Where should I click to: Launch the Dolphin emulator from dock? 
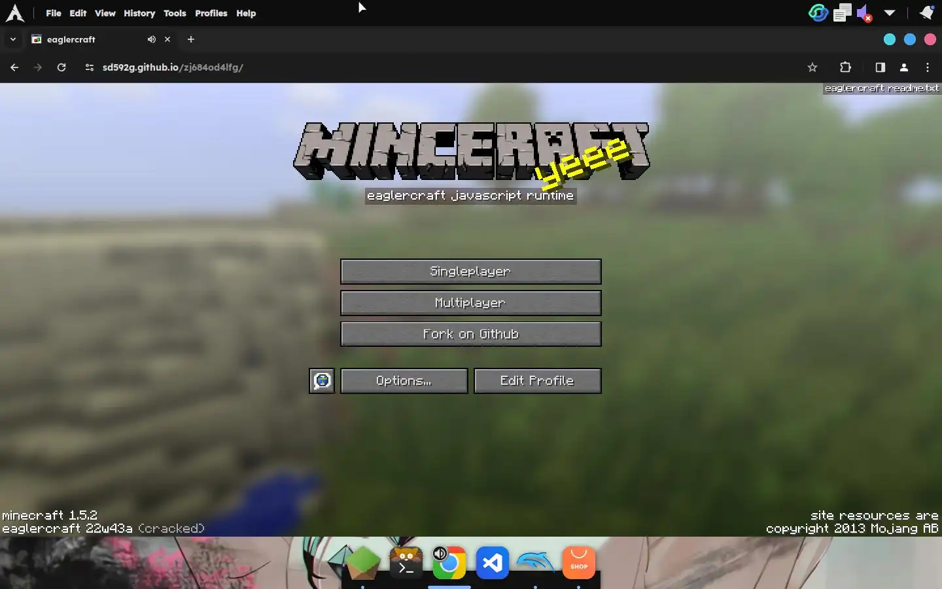coord(536,563)
